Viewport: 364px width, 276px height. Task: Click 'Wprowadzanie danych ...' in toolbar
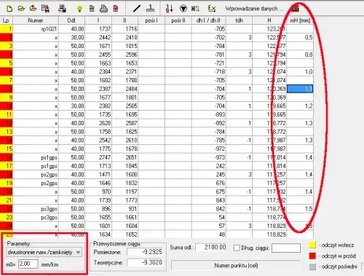click(254, 9)
